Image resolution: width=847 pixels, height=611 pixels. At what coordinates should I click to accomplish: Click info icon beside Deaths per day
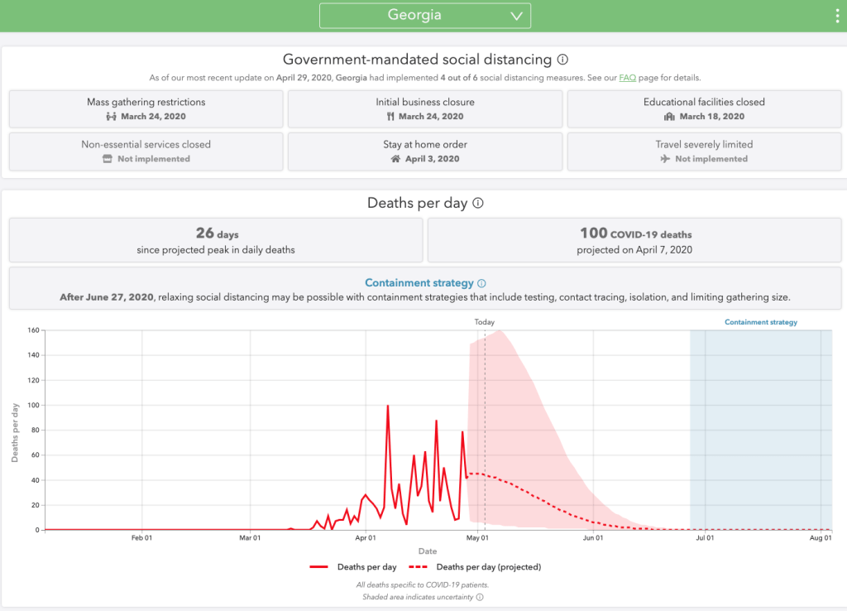pos(478,203)
